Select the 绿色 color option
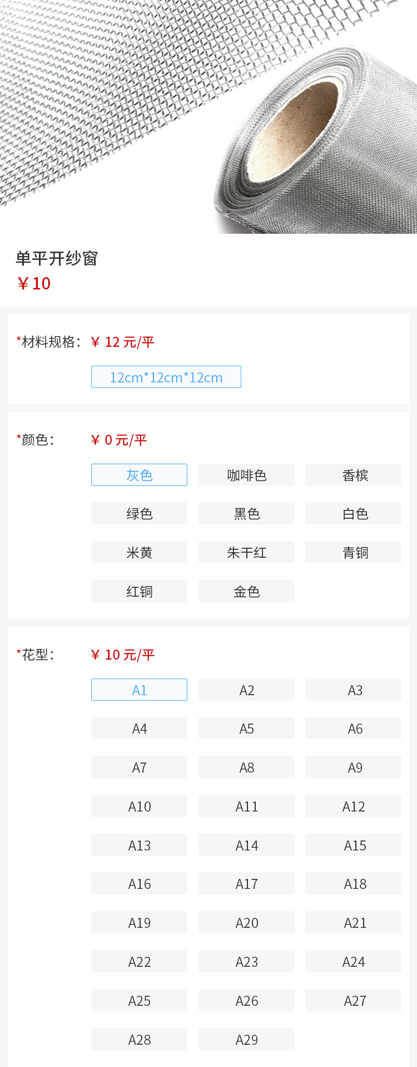 139,513
